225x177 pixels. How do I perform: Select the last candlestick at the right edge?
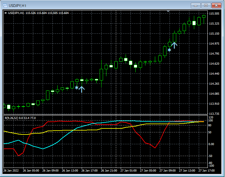(204, 17)
